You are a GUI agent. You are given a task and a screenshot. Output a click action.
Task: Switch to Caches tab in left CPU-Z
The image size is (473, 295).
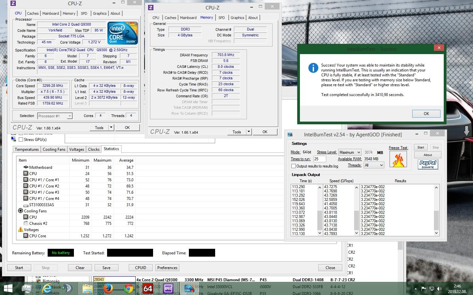[33, 13]
